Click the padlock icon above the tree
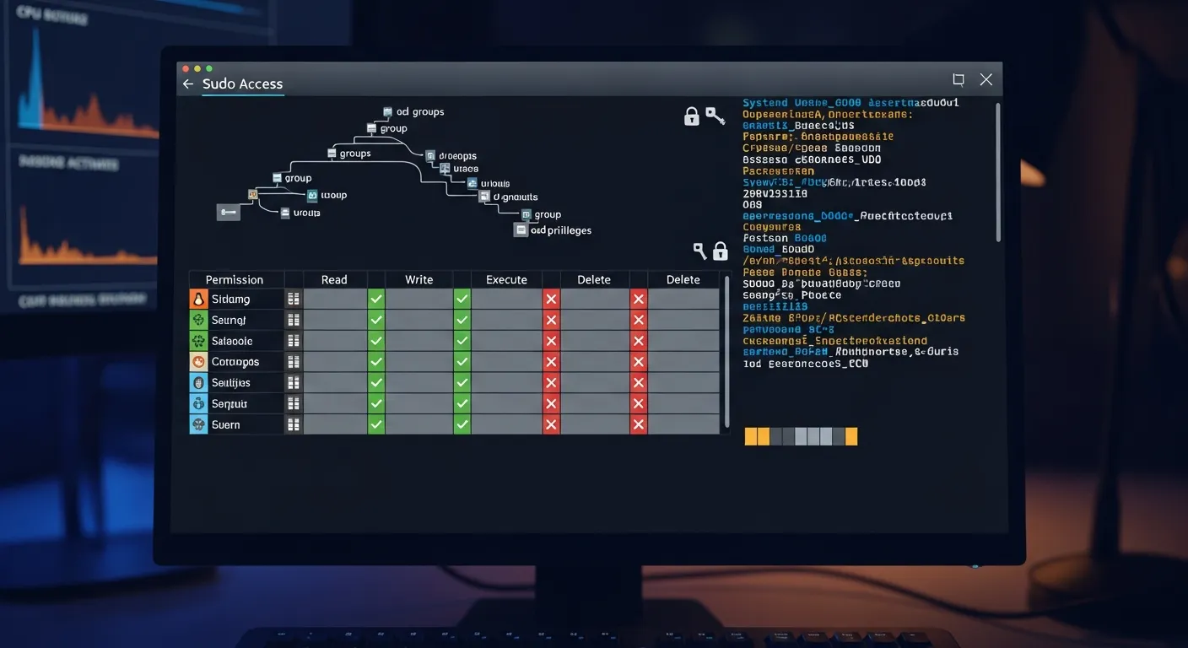This screenshot has height=648, width=1188. pos(691,116)
